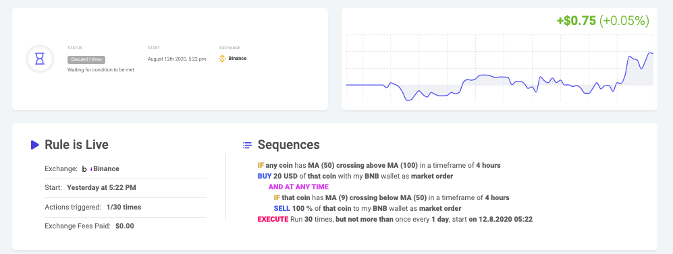
Task: Click the Binance logo beside Exchange header
Action: click(222, 59)
